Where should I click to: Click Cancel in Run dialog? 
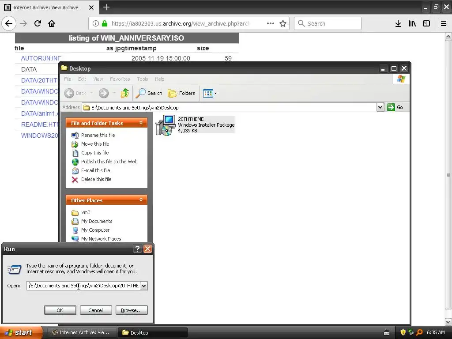coord(95,310)
